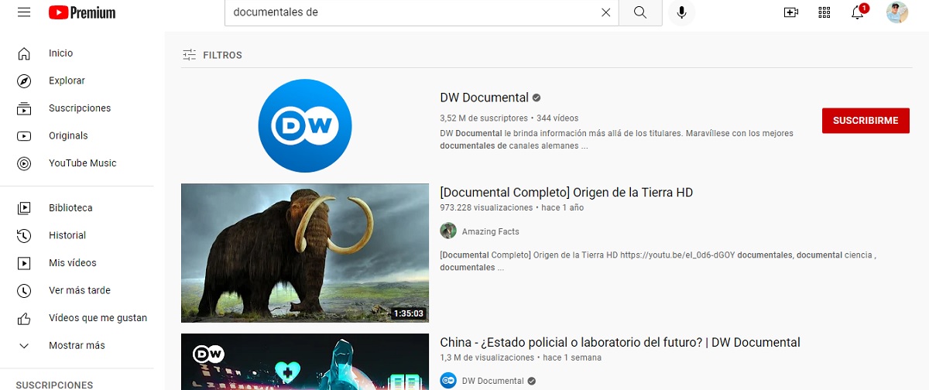The image size is (929, 390).
Task: Go to Inicio in sidebar
Action: [60, 53]
